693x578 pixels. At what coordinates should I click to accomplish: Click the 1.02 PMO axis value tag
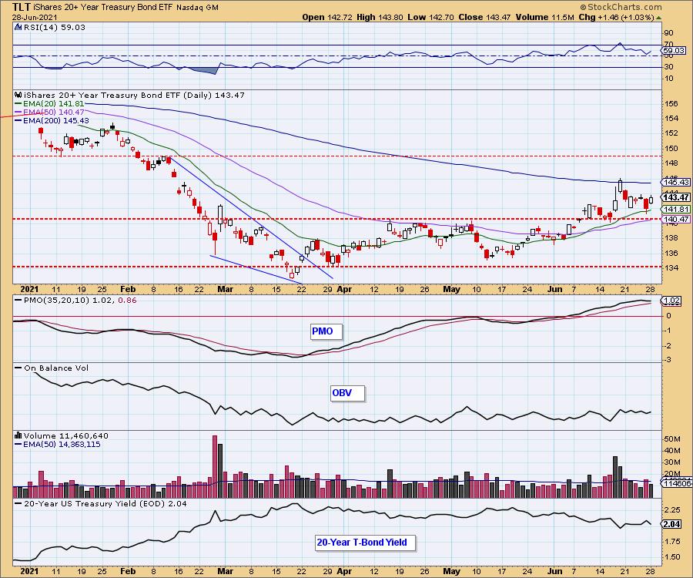coord(671,301)
